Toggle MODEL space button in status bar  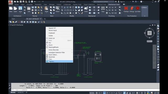[x=92, y=93]
